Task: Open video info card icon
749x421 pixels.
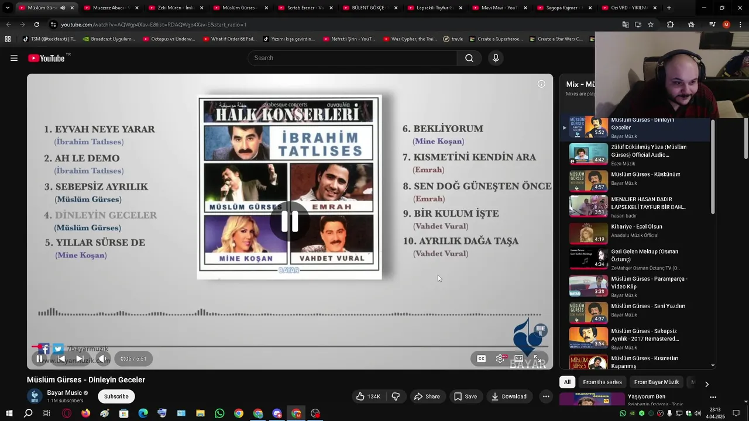Action: (x=541, y=84)
